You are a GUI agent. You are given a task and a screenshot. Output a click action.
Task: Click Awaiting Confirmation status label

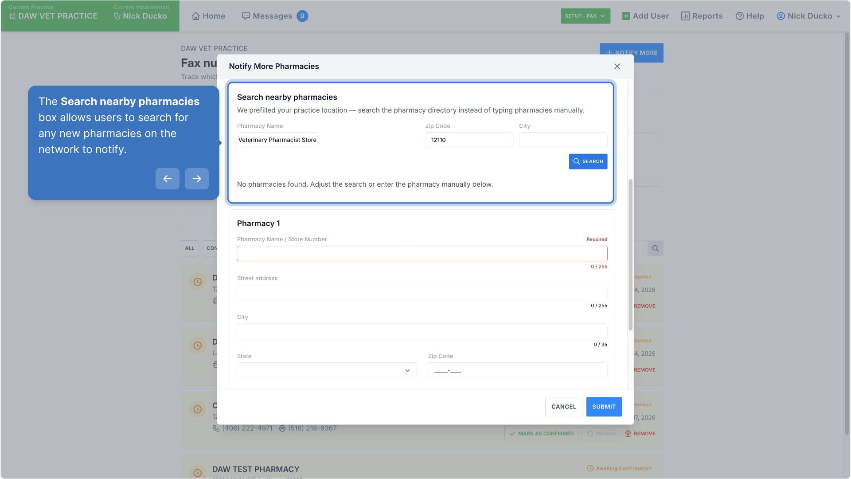624,468
